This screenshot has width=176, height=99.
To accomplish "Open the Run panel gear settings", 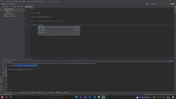I will point(170,61).
